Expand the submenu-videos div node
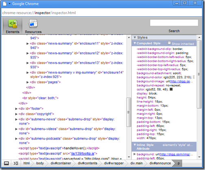The width and height of the screenshot is (205, 170). [16, 129]
